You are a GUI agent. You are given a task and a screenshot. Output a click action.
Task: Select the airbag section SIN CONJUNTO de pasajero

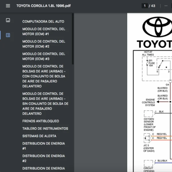pos(45,103)
